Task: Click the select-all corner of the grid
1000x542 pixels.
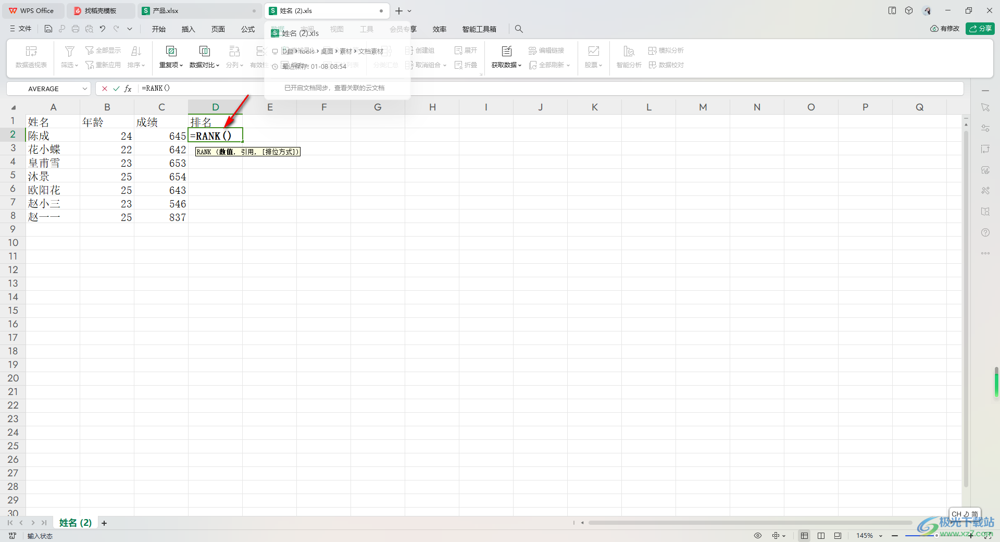Action: tap(13, 107)
